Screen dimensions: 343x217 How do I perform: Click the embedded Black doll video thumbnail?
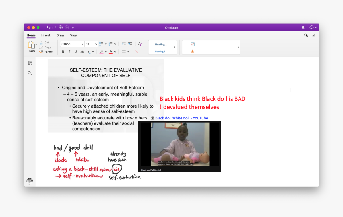coord(179,146)
